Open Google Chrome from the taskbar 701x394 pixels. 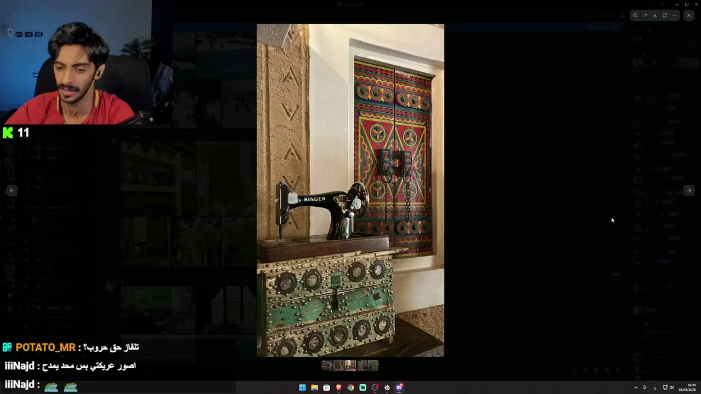point(350,387)
